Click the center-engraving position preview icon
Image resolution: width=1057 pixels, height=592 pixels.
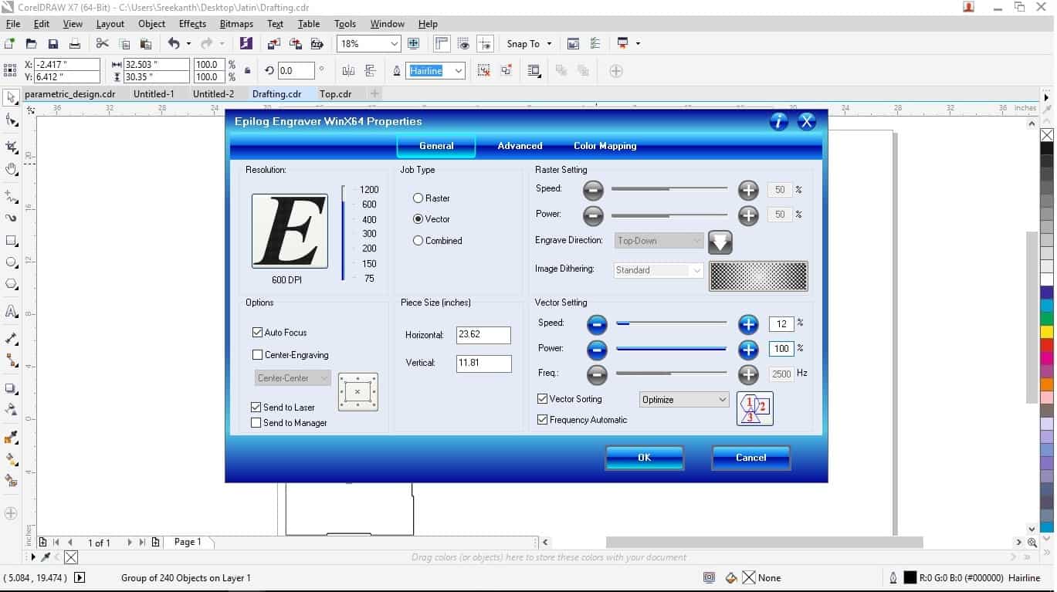(x=358, y=392)
